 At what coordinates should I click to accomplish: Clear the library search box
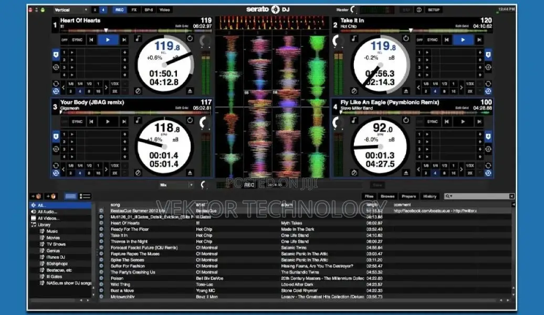[512, 196]
